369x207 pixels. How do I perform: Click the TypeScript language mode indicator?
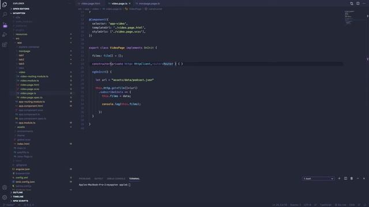325,205
